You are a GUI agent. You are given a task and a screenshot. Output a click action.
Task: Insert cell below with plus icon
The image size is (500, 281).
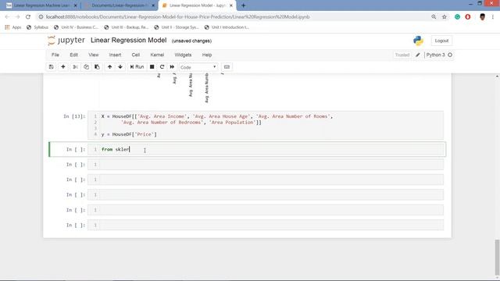(63, 67)
